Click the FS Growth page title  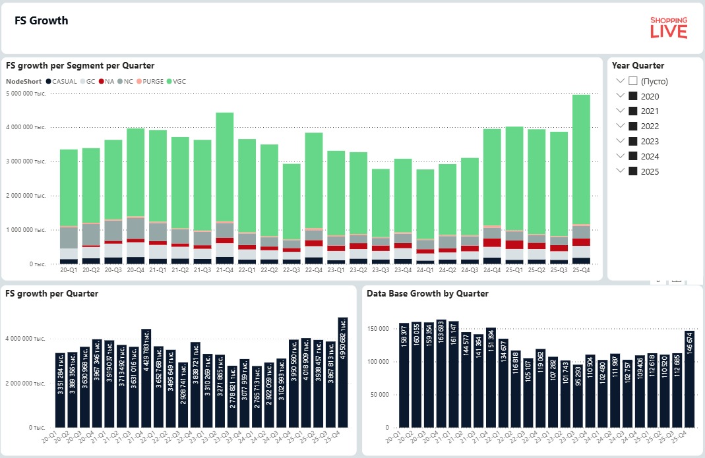(42, 20)
